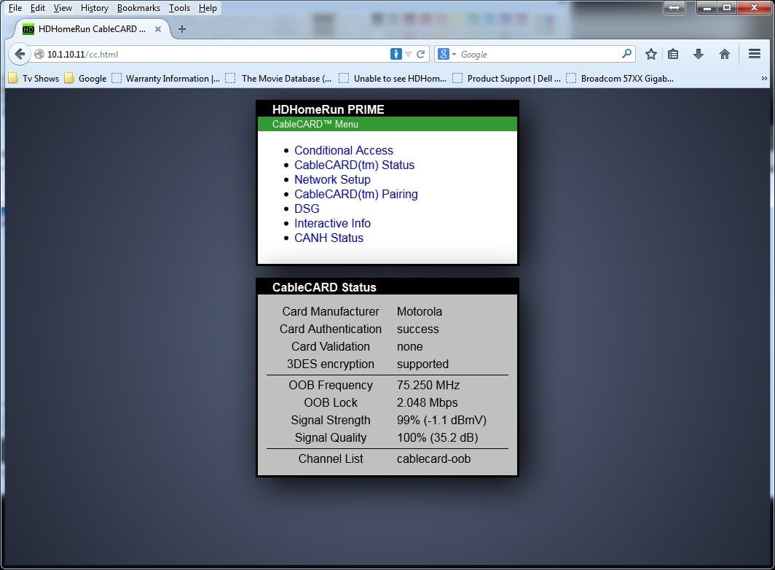775x570 pixels.
Task: Open the downloads arrow icon
Action: [699, 54]
